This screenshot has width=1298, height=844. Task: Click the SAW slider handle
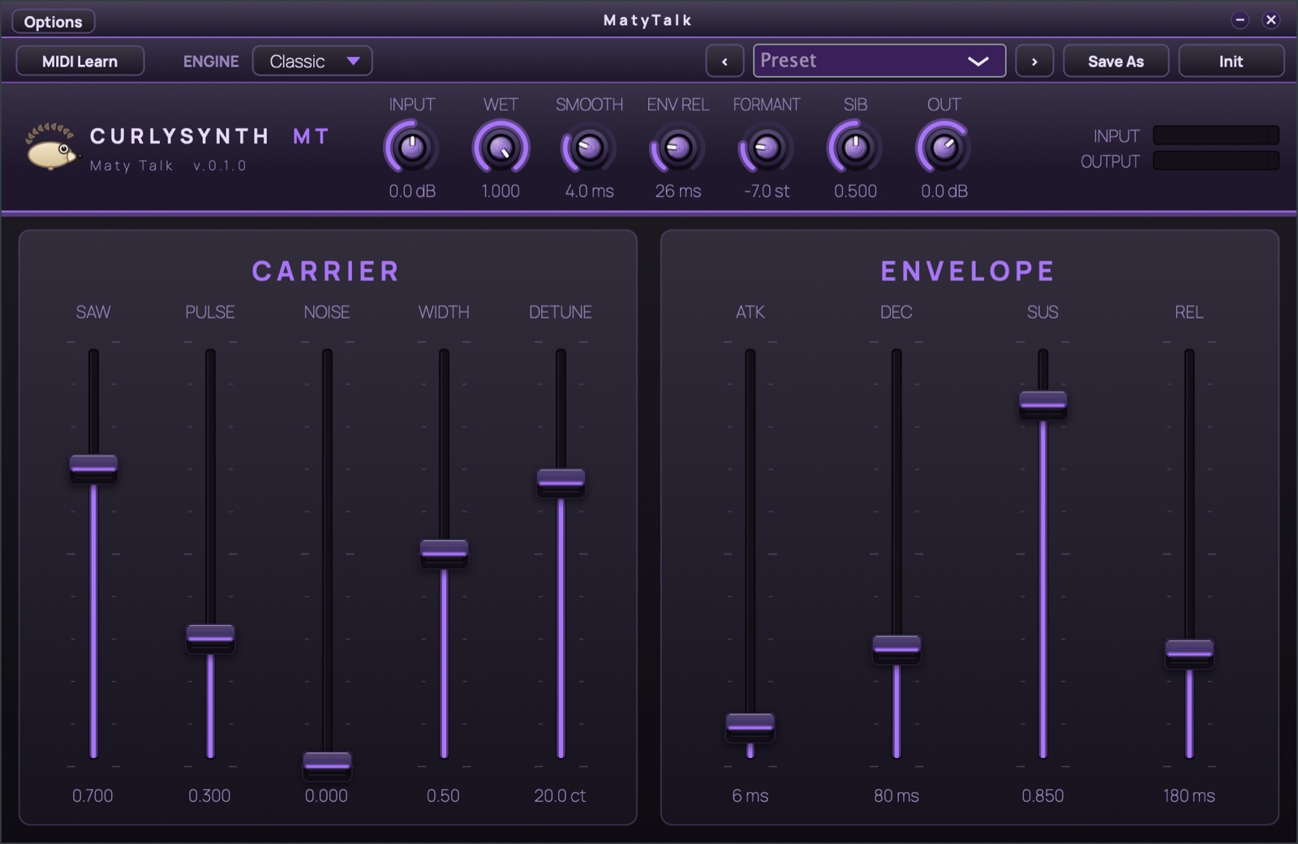point(93,468)
